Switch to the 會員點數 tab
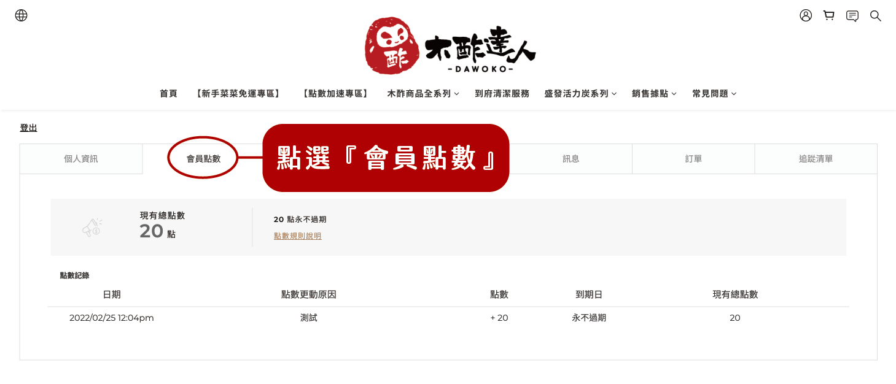The height and width of the screenshot is (384, 896). (x=203, y=159)
